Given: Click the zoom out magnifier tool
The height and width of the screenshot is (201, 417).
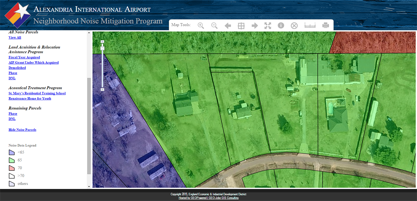Looking at the screenshot, I should [214, 25].
